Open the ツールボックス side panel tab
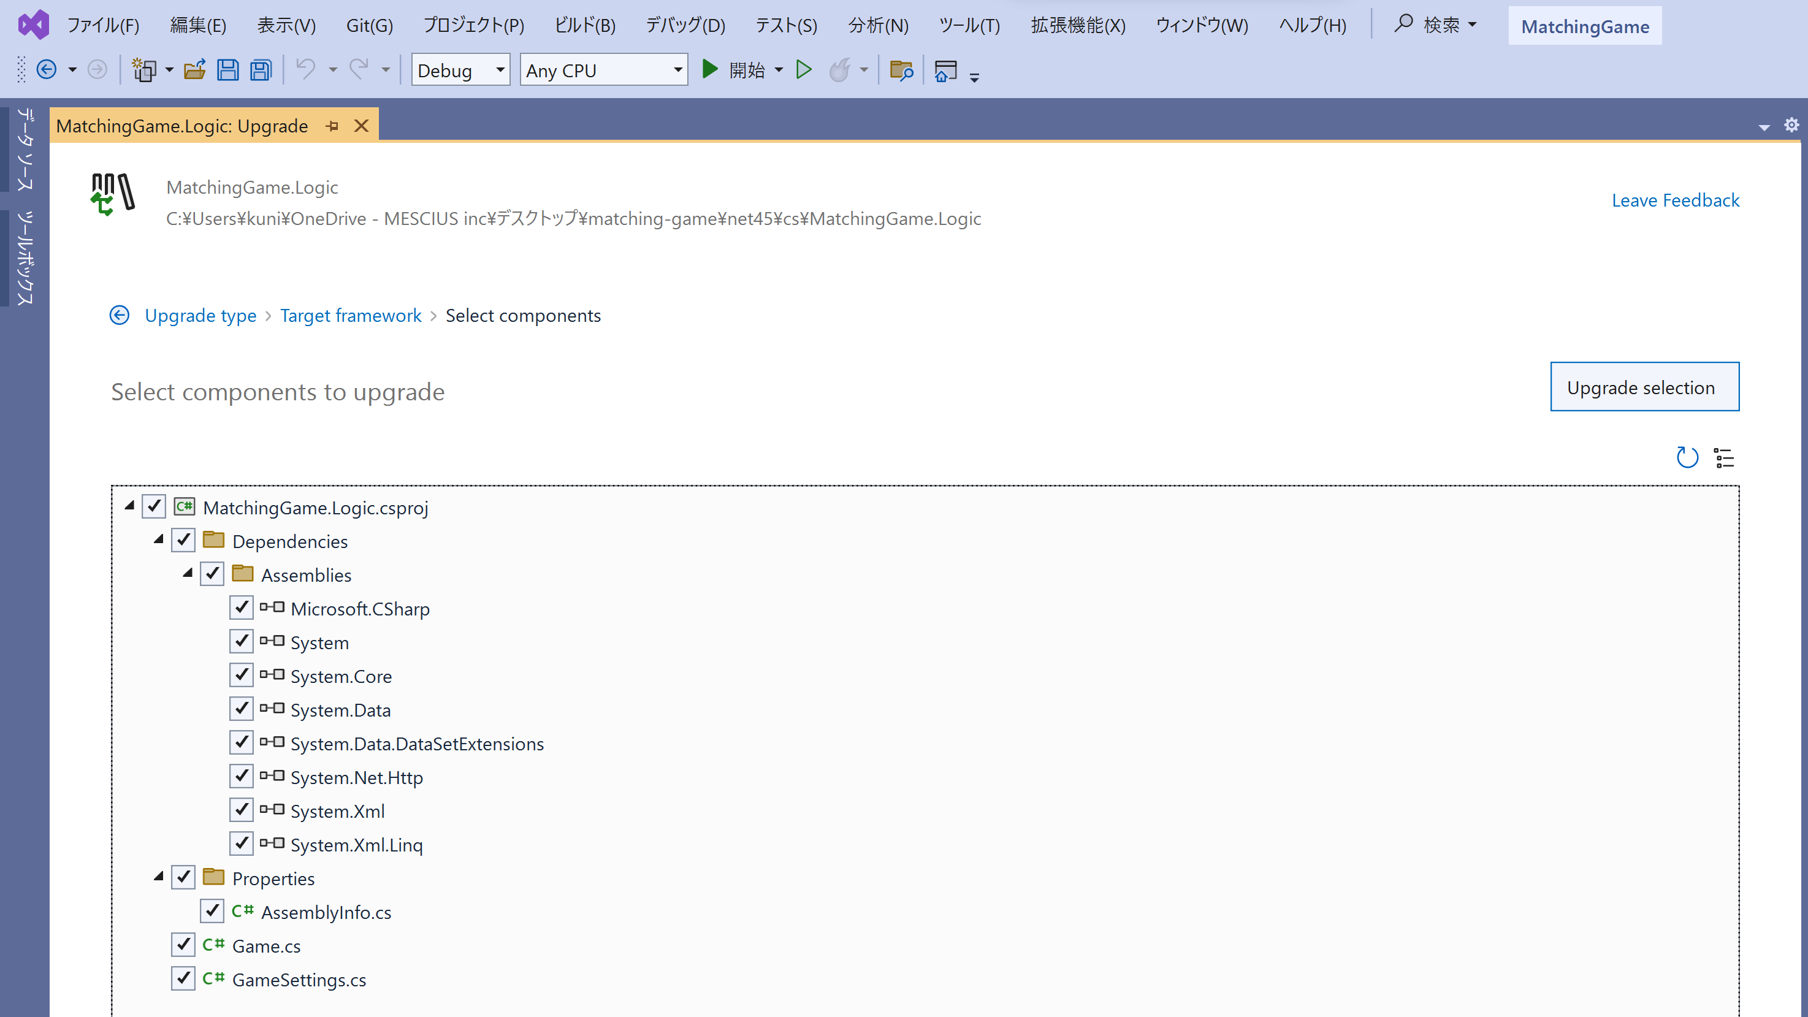Image resolution: width=1808 pixels, height=1017 pixels. (25, 257)
